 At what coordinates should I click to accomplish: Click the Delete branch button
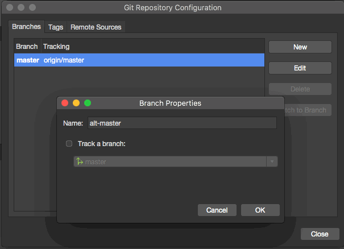click(x=300, y=89)
